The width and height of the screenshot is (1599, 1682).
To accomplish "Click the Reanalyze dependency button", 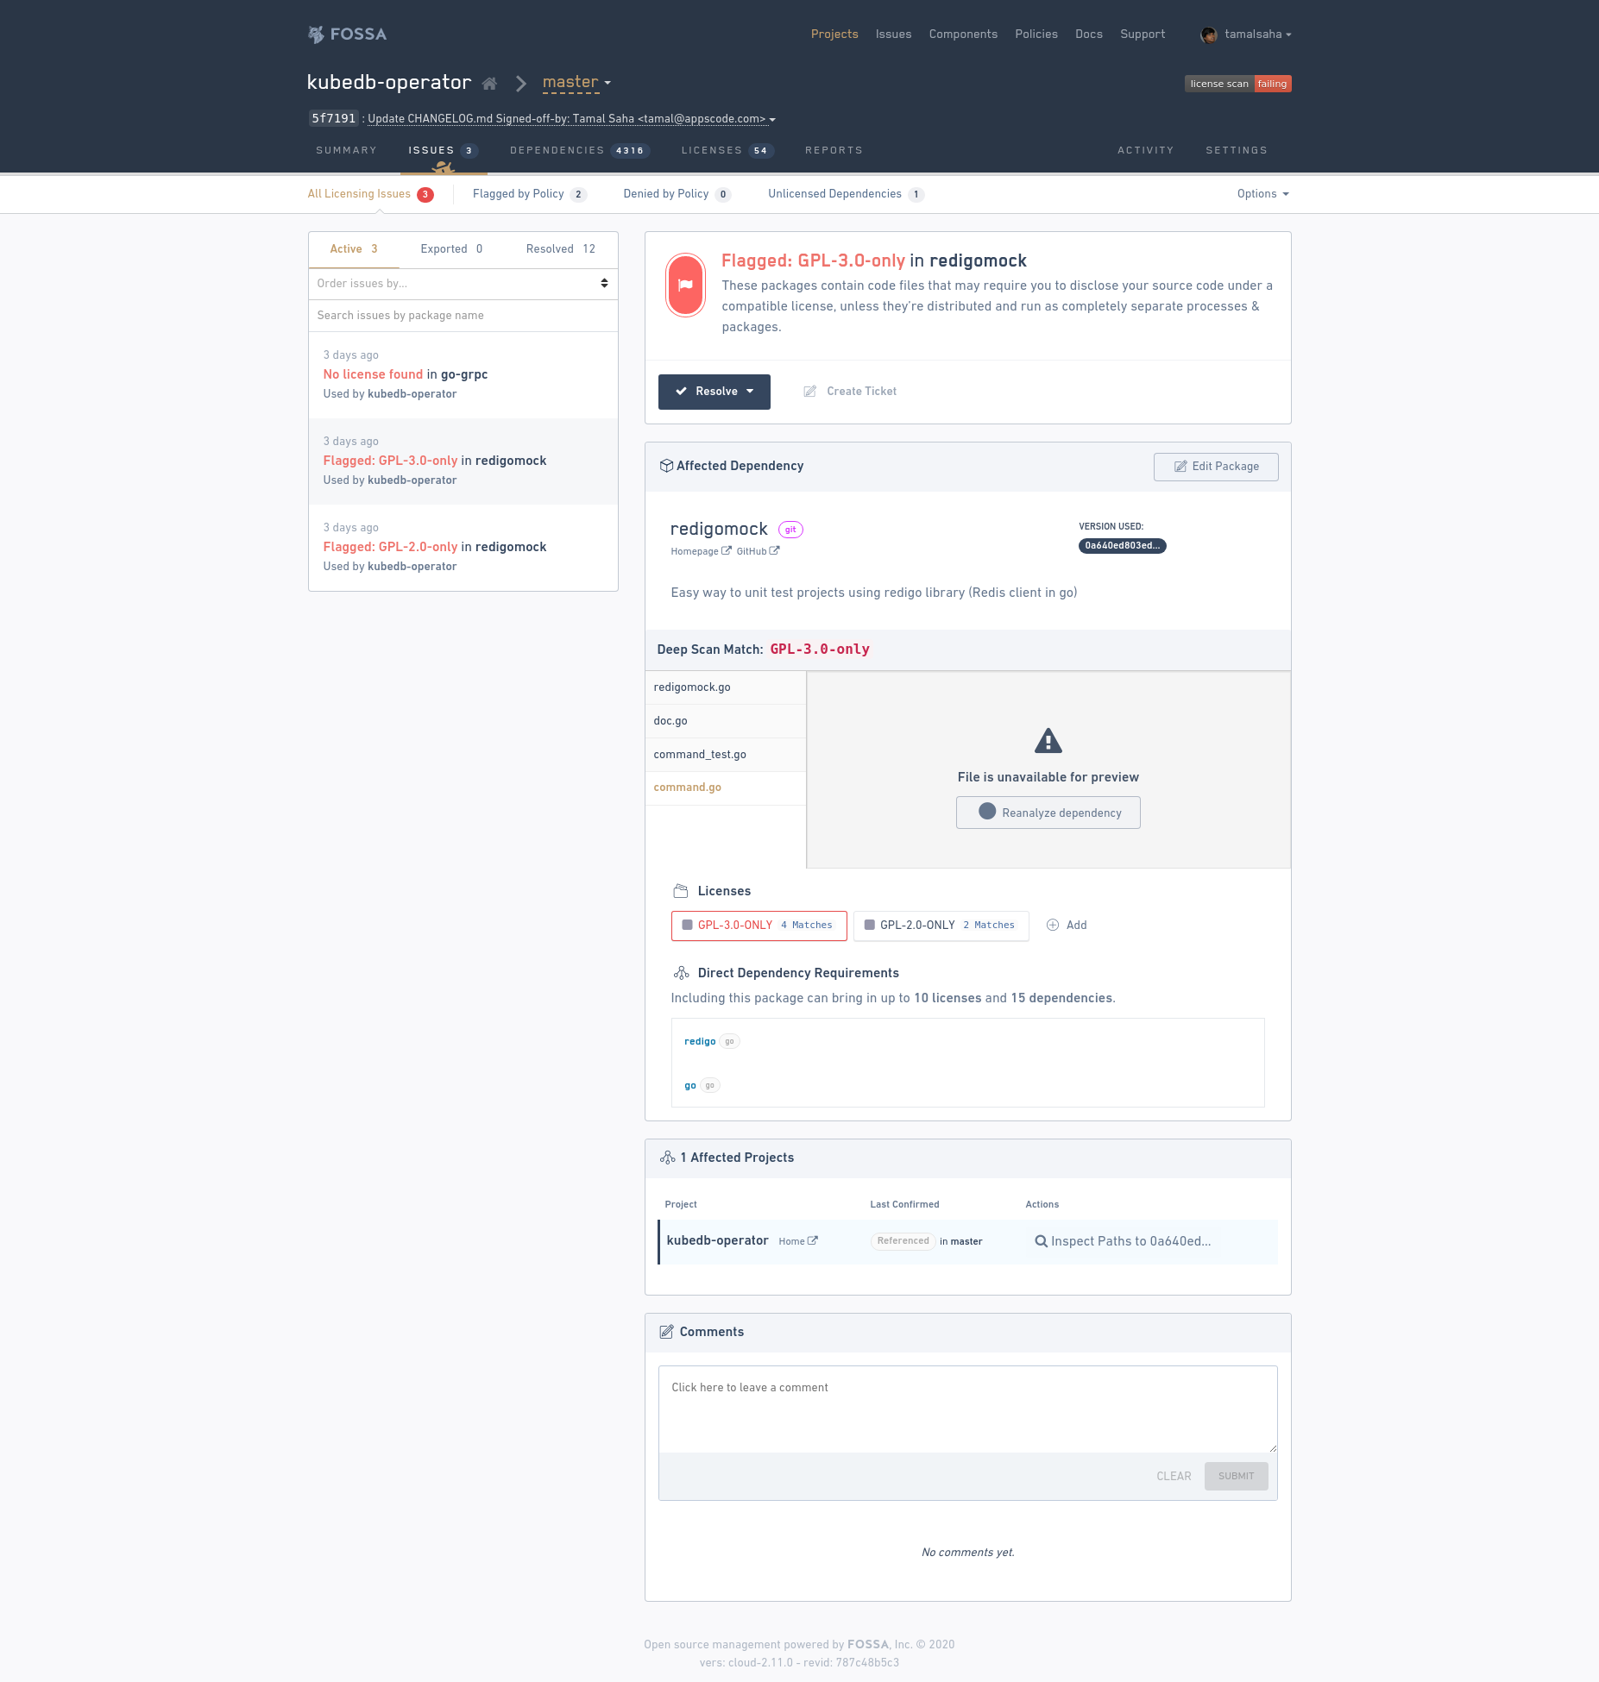I will [x=1048, y=812].
